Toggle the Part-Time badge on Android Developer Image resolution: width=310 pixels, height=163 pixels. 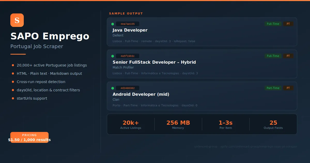tap(273, 88)
